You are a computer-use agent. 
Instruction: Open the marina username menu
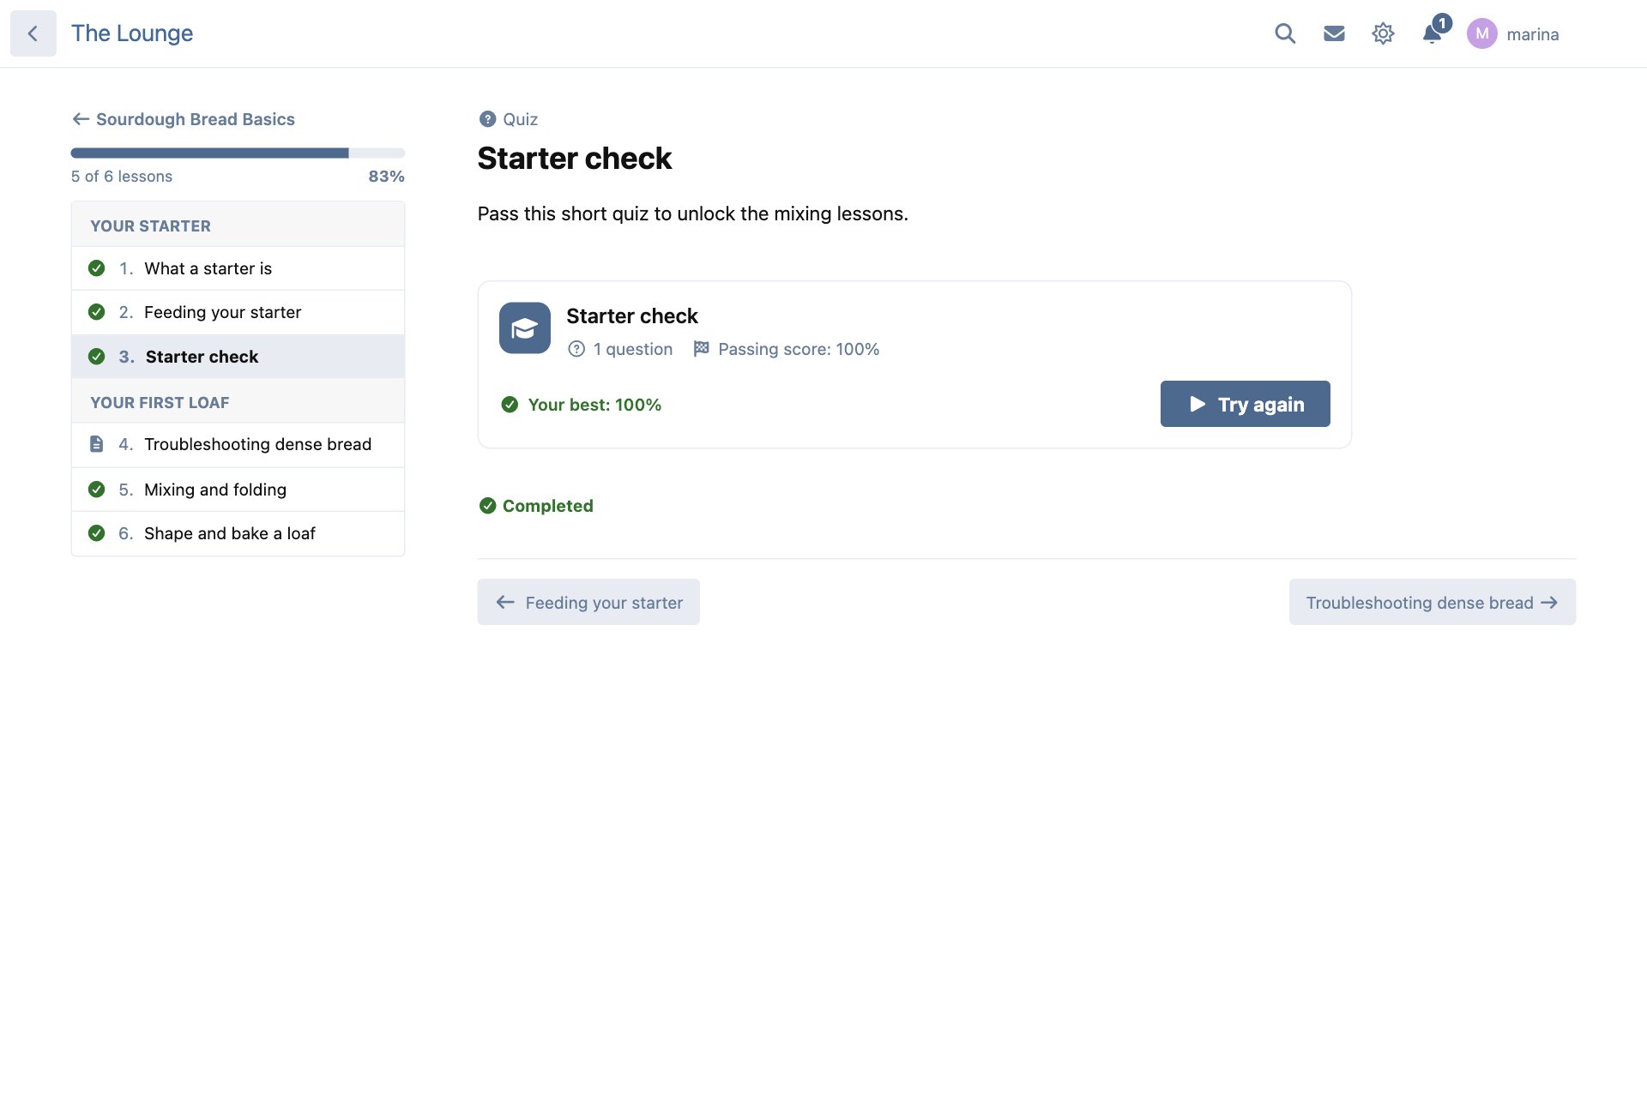pyautogui.click(x=1533, y=34)
